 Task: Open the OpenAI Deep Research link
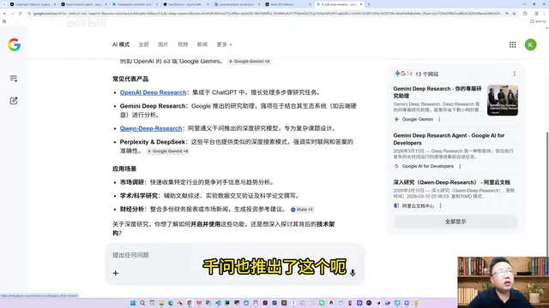click(153, 92)
